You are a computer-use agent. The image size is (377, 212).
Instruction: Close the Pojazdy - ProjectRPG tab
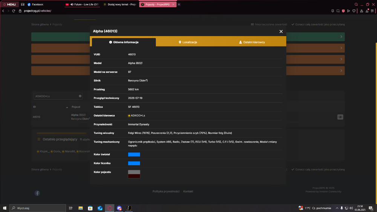[173, 4]
